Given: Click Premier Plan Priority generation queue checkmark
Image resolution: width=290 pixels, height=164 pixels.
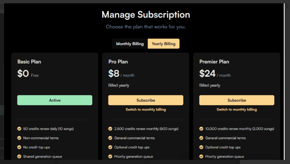Looking at the screenshot, I should pos(201,157).
